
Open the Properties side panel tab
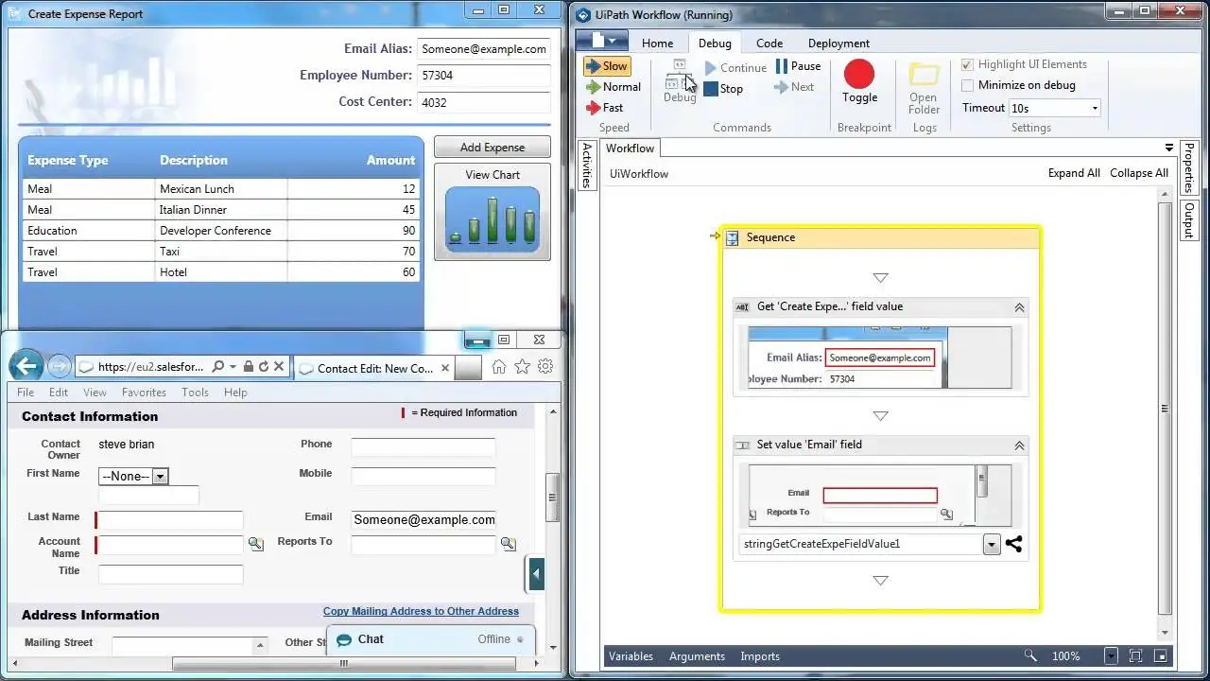(x=1189, y=167)
